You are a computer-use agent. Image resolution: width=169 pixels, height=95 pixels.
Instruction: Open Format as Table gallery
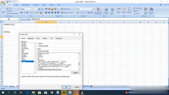[106, 11]
